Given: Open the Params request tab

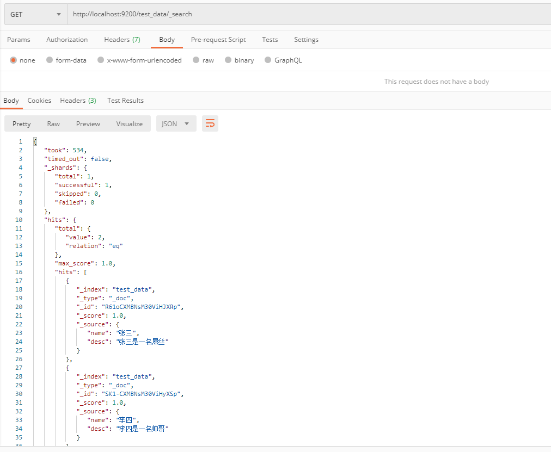Looking at the screenshot, I should [x=19, y=40].
